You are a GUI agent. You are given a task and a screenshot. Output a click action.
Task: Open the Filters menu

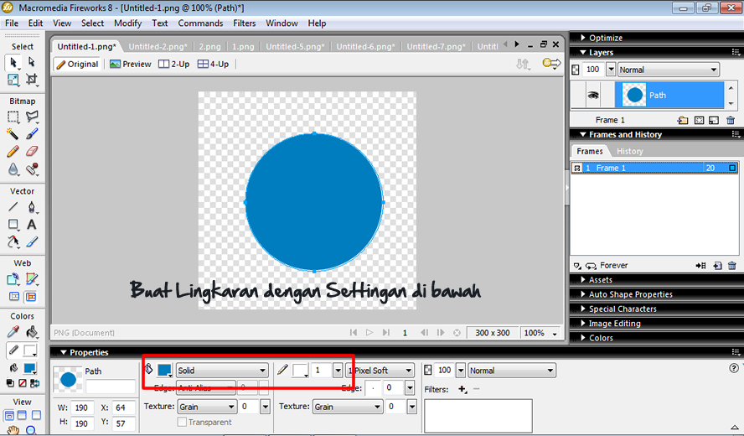pyautogui.click(x=245, y=23)
